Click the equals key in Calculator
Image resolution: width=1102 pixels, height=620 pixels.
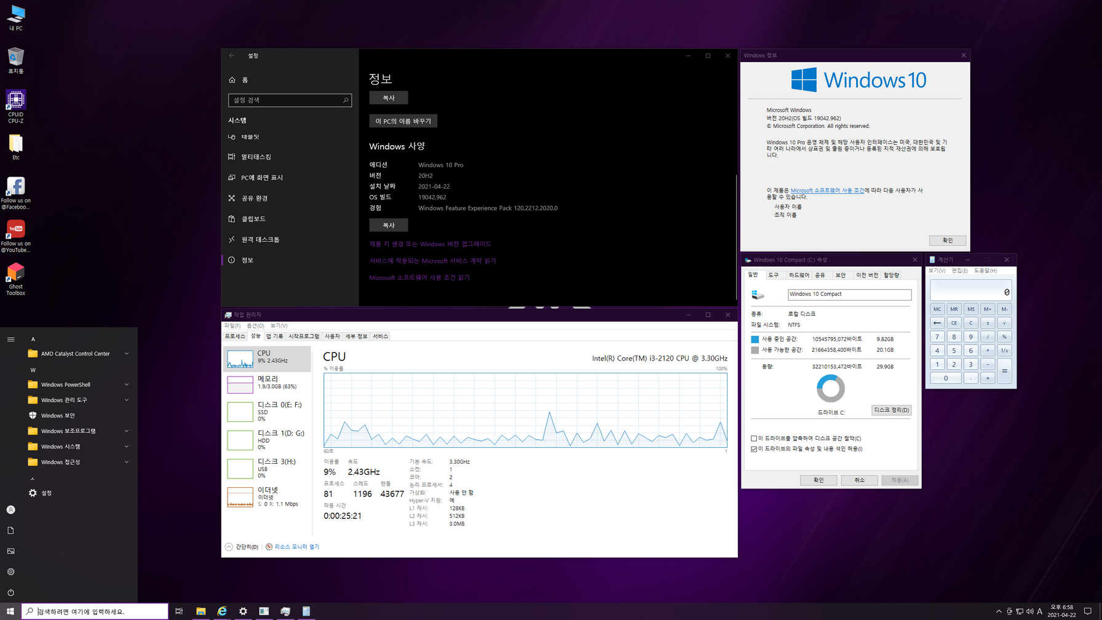1004,371
